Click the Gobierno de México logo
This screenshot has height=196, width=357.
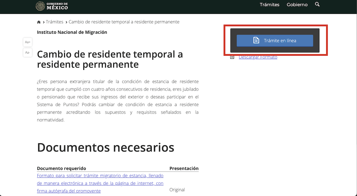[x=52, y=6]
